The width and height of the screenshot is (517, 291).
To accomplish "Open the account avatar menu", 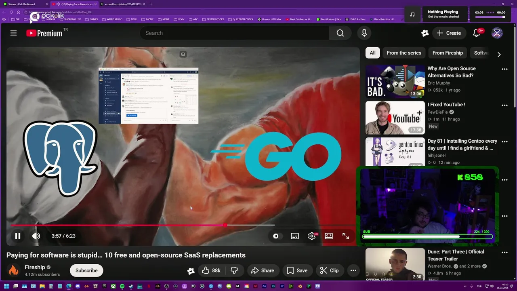I will click(497, 33).
